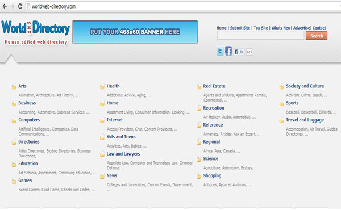Open the Games category link

pyautogui.click(x=25, y=180)
